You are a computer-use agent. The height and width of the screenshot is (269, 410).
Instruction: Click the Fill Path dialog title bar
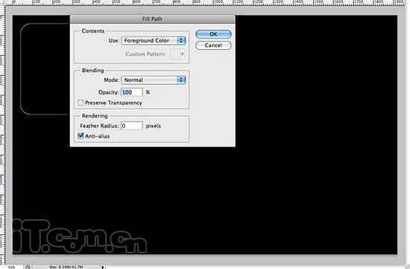click(x=152, y=19)
